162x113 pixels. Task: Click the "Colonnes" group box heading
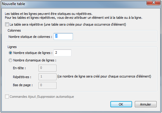tap(14, 30)
